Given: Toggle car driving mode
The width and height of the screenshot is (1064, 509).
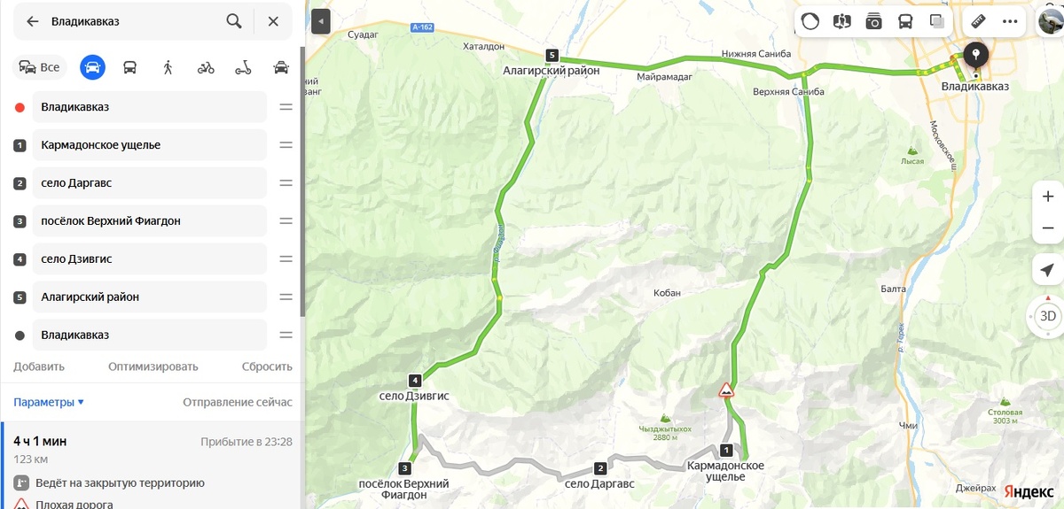Looking at the screenshot, I should (92, 67).
